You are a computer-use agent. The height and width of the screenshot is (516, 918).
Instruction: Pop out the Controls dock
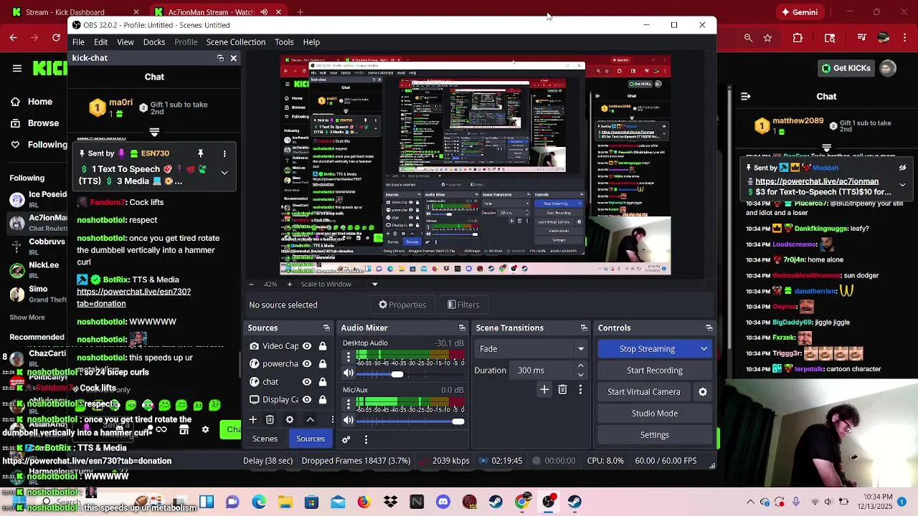(709, 328)
